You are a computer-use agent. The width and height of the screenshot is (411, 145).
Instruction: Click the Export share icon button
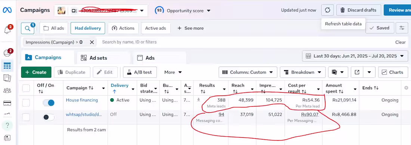pos(357,72)
